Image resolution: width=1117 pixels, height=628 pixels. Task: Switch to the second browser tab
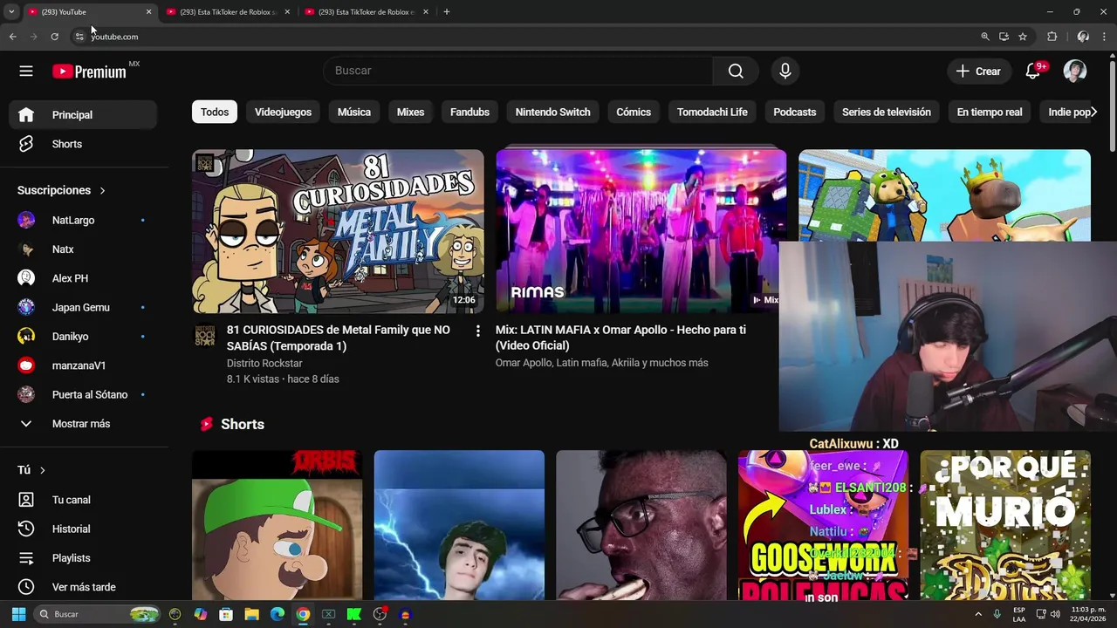(x=229, y=12)
